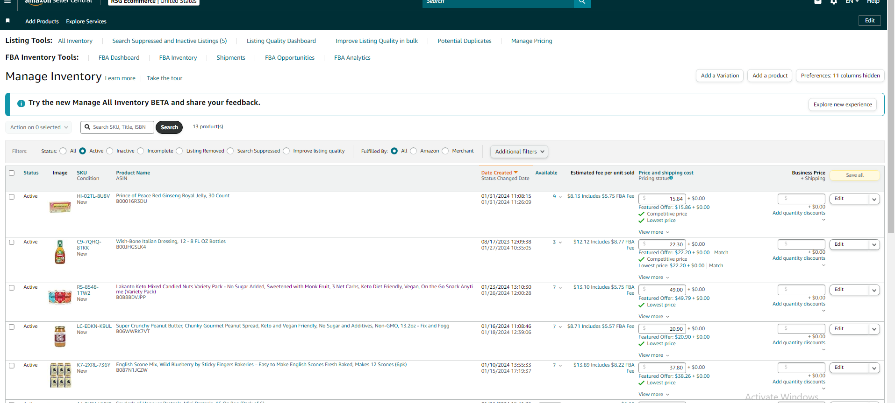
Task: Open the EN language dropdown
Action: [x=852, y=2]
